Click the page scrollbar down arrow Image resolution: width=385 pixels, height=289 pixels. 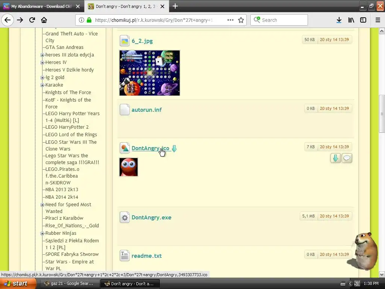382,274
